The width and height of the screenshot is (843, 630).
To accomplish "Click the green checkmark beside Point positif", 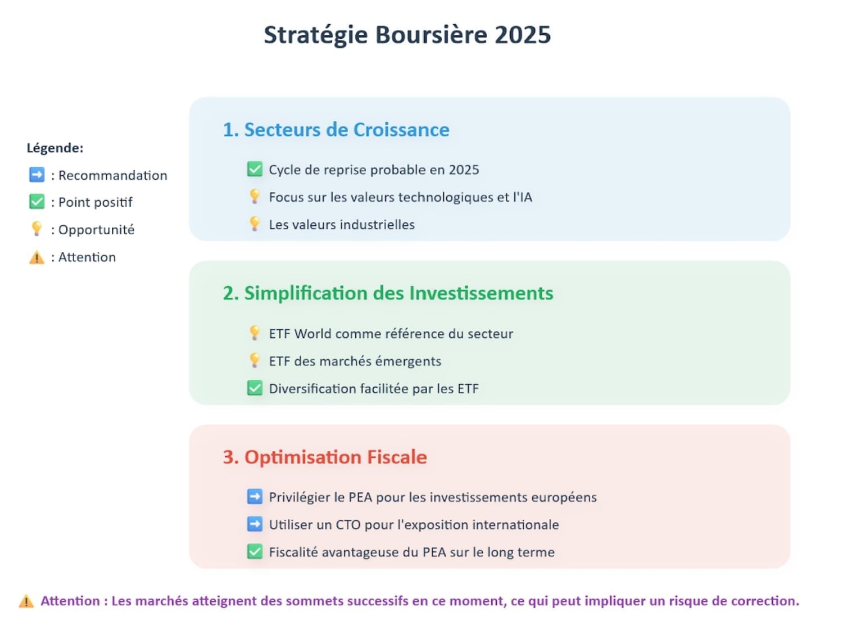I will 37,202.
